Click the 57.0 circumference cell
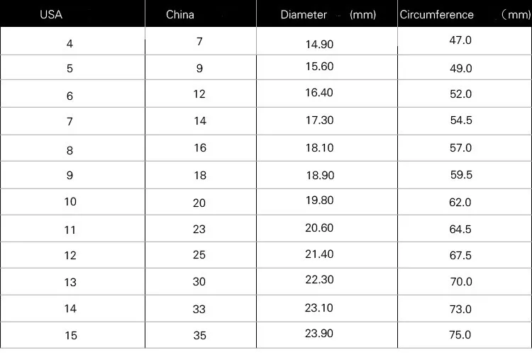This screenshot has width=532, height=357. (x=460, y=148)
